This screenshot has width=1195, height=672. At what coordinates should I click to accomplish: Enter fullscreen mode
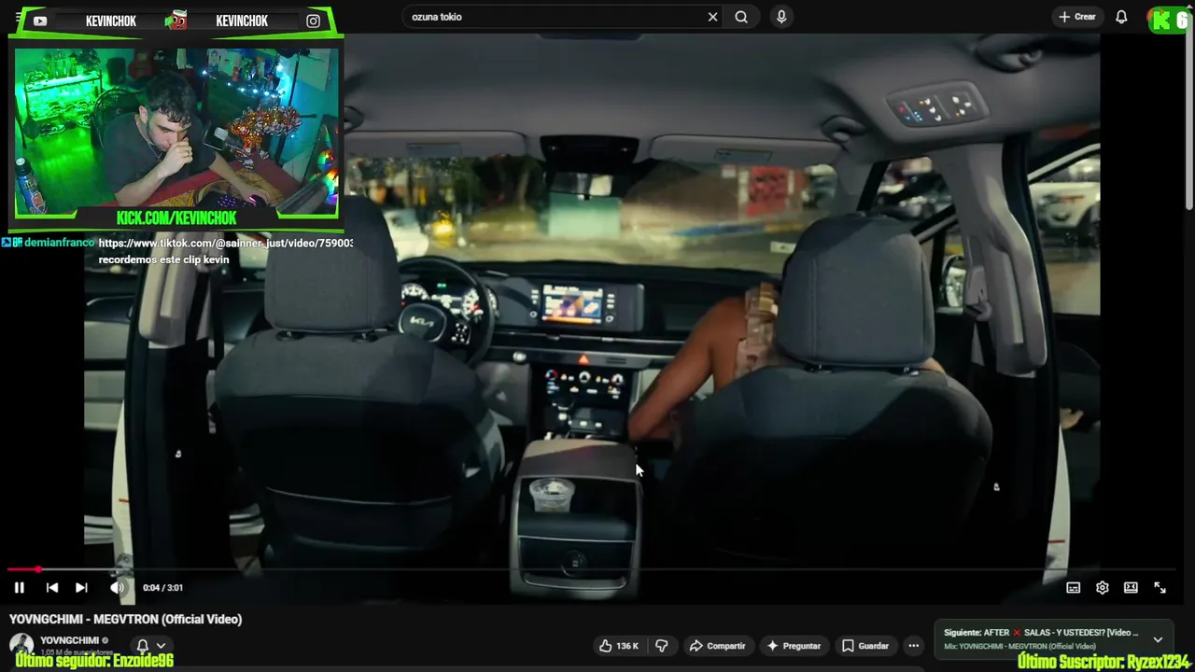coord(1160,587)
